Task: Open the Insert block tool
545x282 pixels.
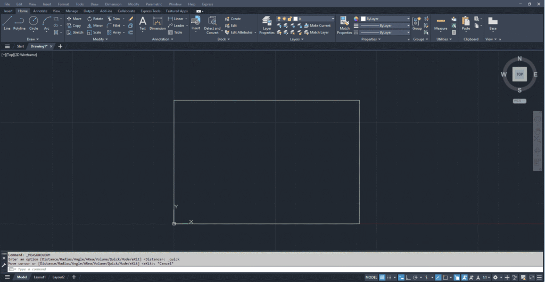Action: pyautogui.click(x=196, y=23)
